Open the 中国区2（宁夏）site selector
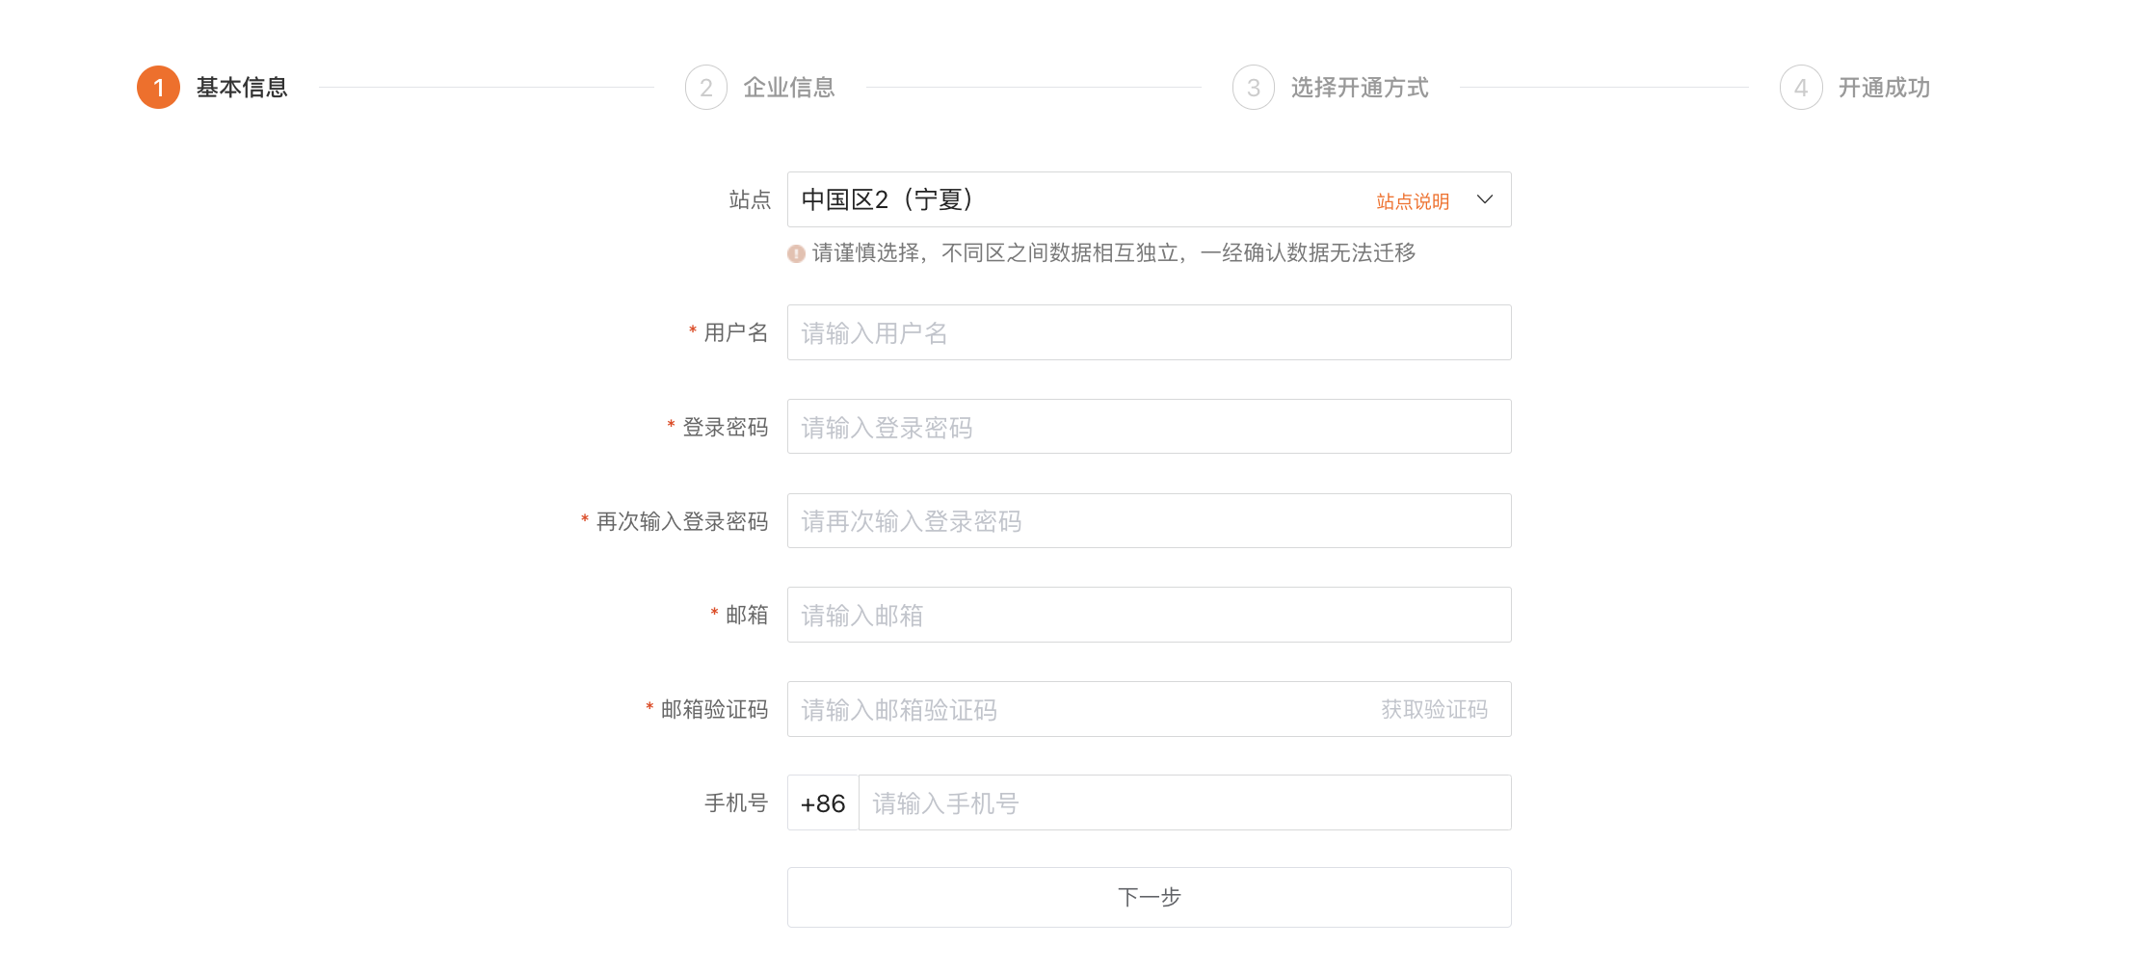 [x=1149, y=199]
